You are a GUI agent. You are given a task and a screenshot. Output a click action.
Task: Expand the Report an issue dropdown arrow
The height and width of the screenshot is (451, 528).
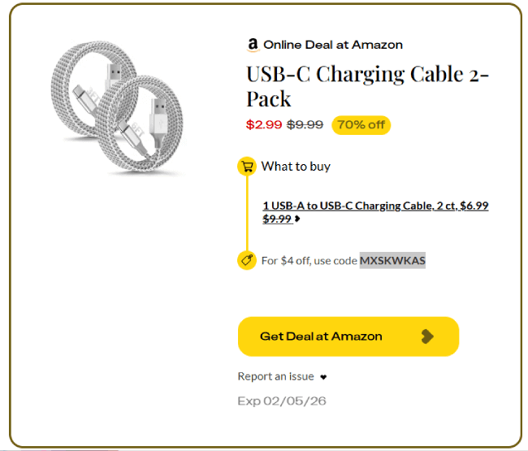click(x=322, y=377)
